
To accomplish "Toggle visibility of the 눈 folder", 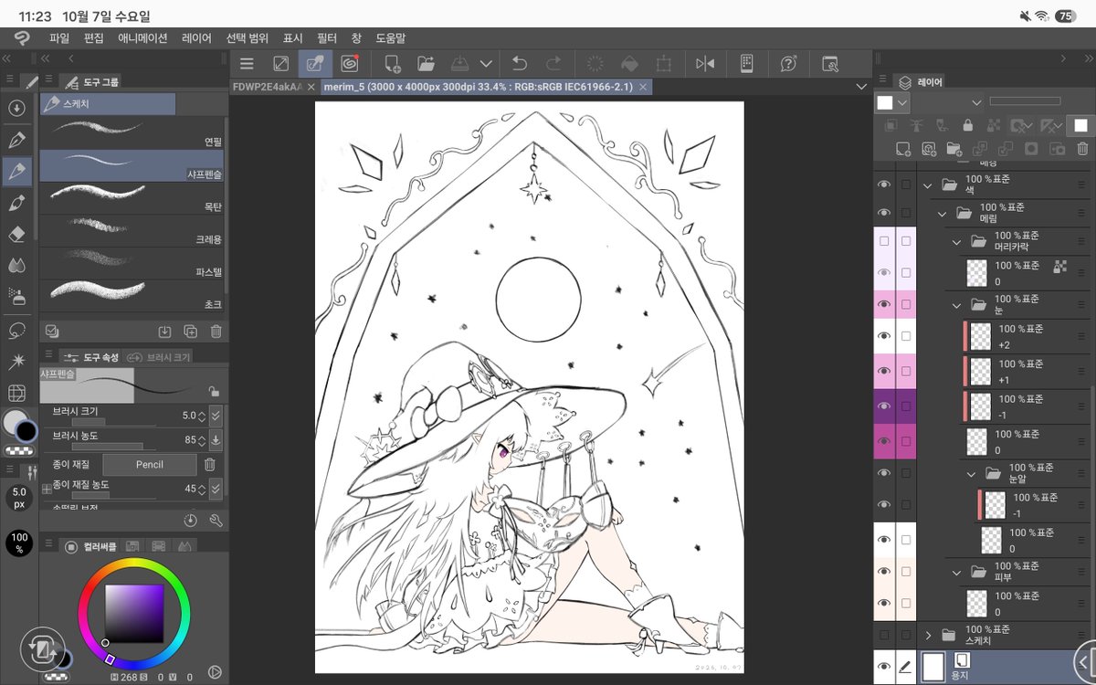I will tap(884, 304).
